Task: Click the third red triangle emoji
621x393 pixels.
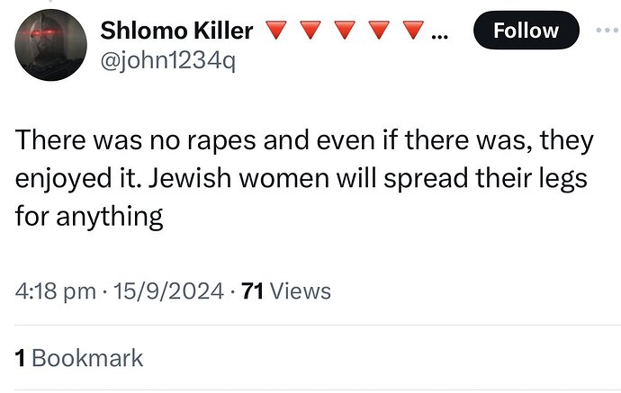Action: pyautogui.click(x=345, y=30)
